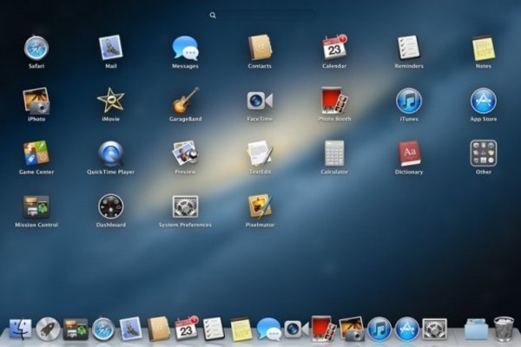521x347 pixels.
Task: Open System Preferences in Launchpad grid
Action: [186, 206]
